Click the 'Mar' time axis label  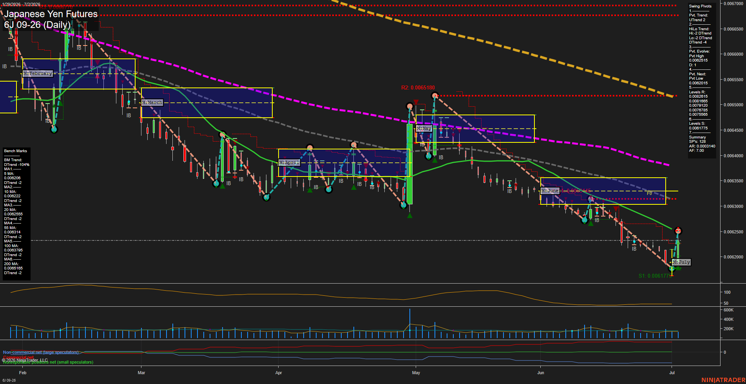click(x=141, y=373)
